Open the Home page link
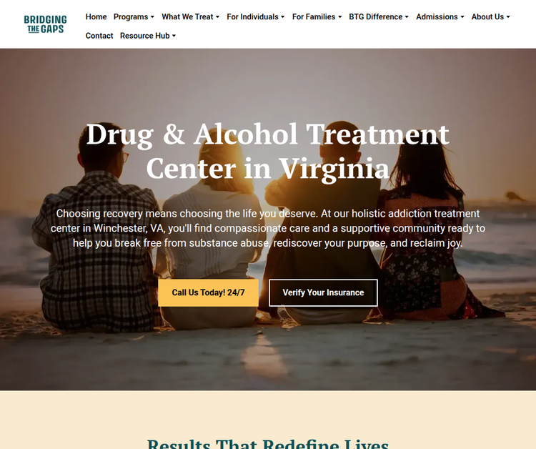This screenshot has height=449, width=536. tap(96, 16)
